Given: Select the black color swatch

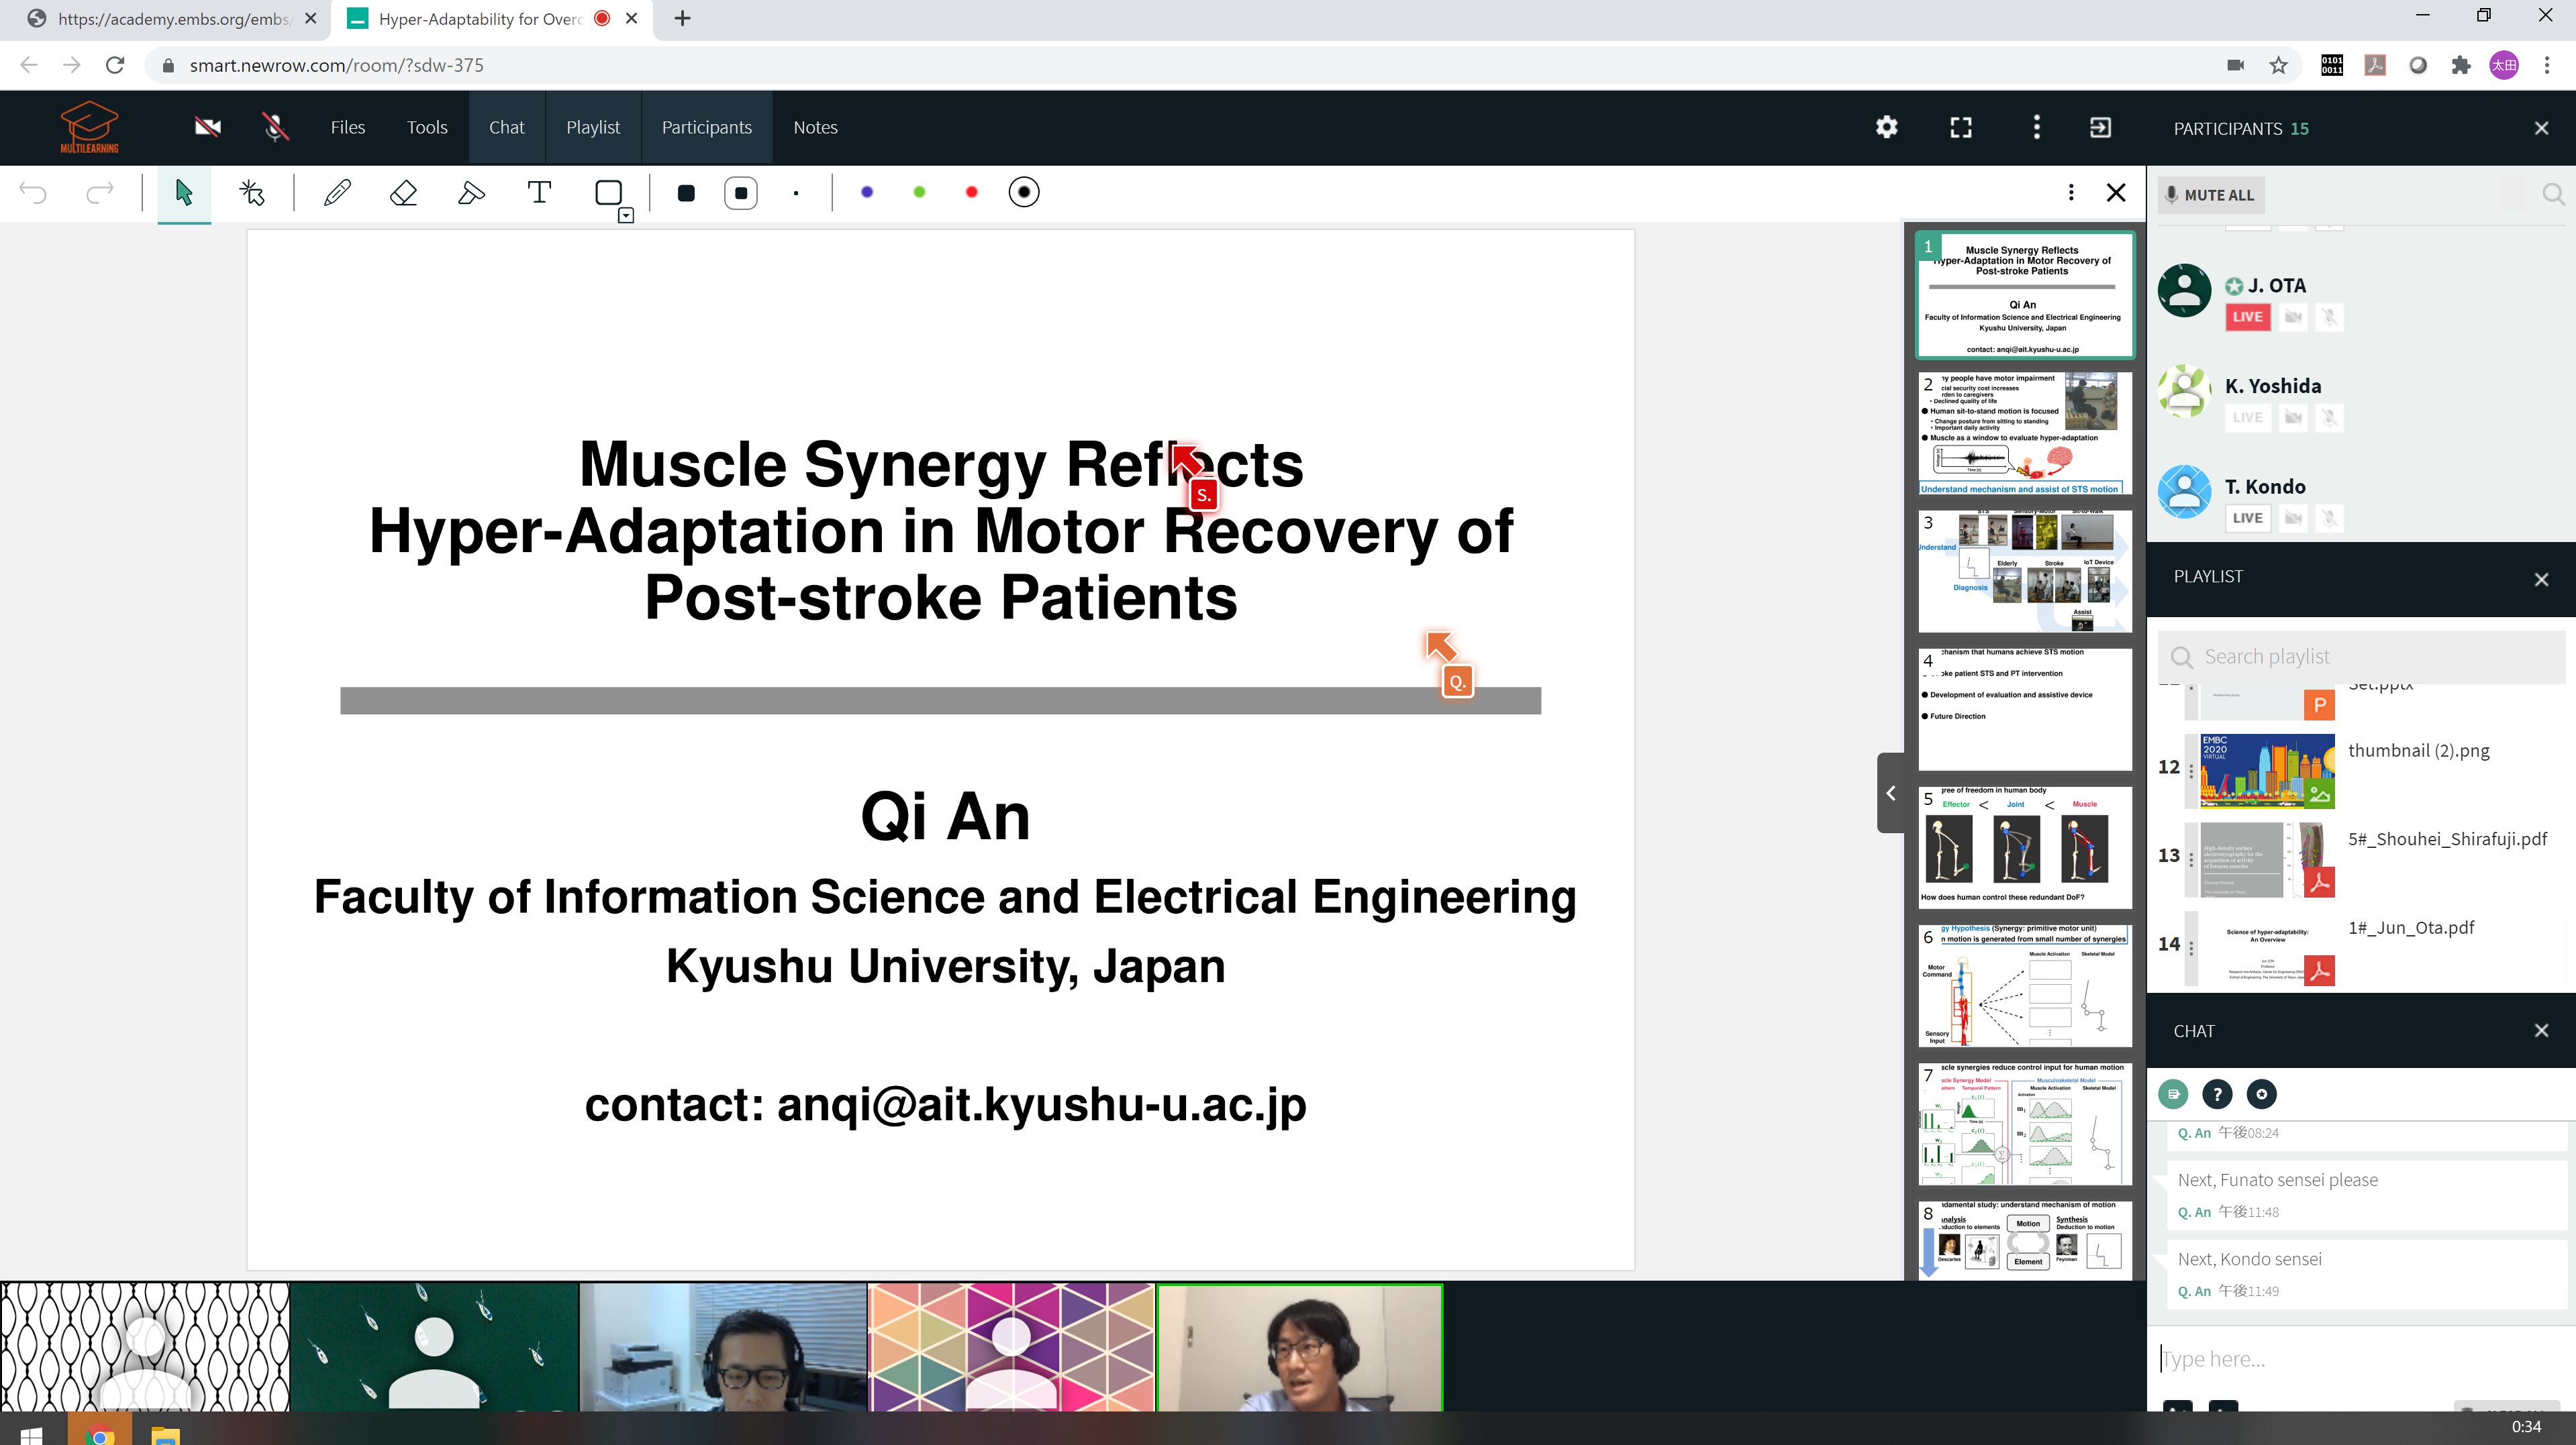Looking at the screenshot, I should click(1024, 192).
